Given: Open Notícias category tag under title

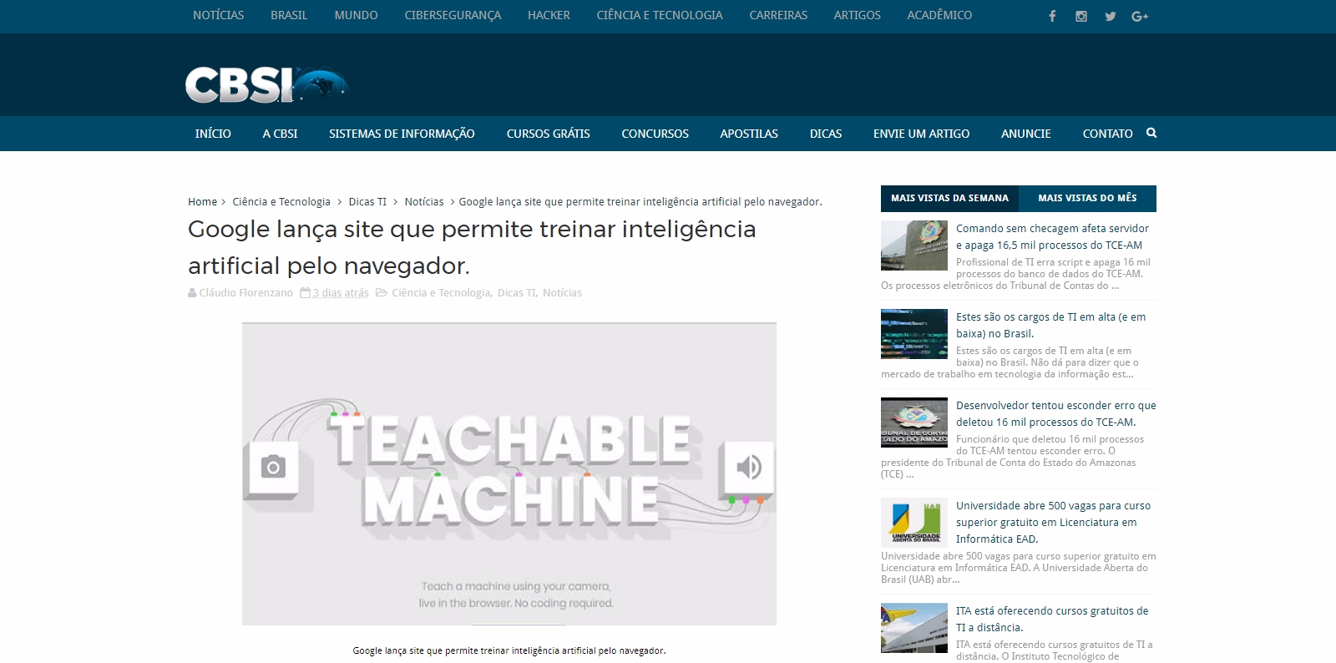Looking at the screenshot, I should click(562, 292).
